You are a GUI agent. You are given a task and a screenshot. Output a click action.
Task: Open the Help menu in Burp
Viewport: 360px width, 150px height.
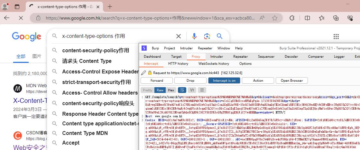tap(239, 48)
